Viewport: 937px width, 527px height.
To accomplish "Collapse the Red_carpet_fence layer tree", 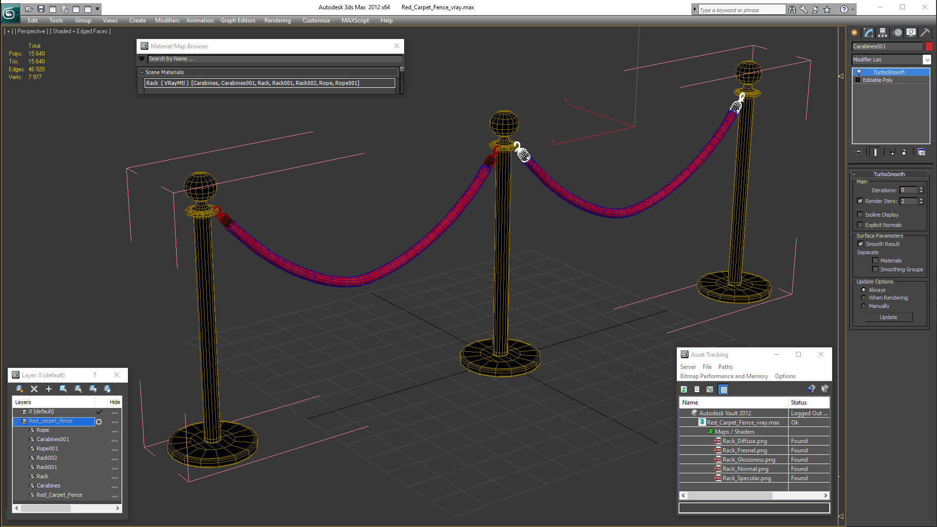I will tap(17, 421).
